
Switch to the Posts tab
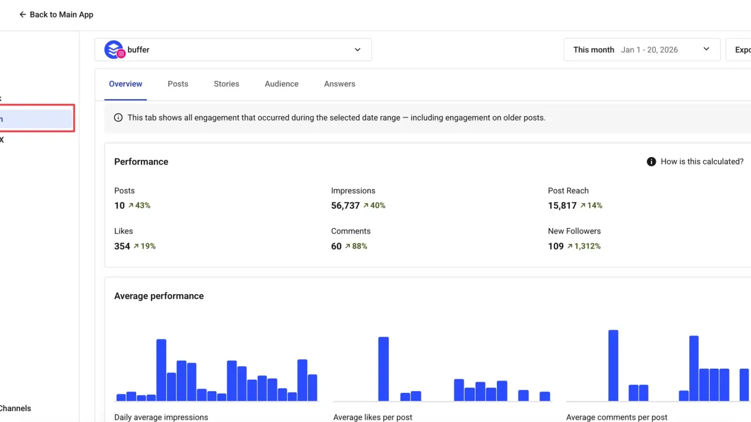tap(178, 84)
